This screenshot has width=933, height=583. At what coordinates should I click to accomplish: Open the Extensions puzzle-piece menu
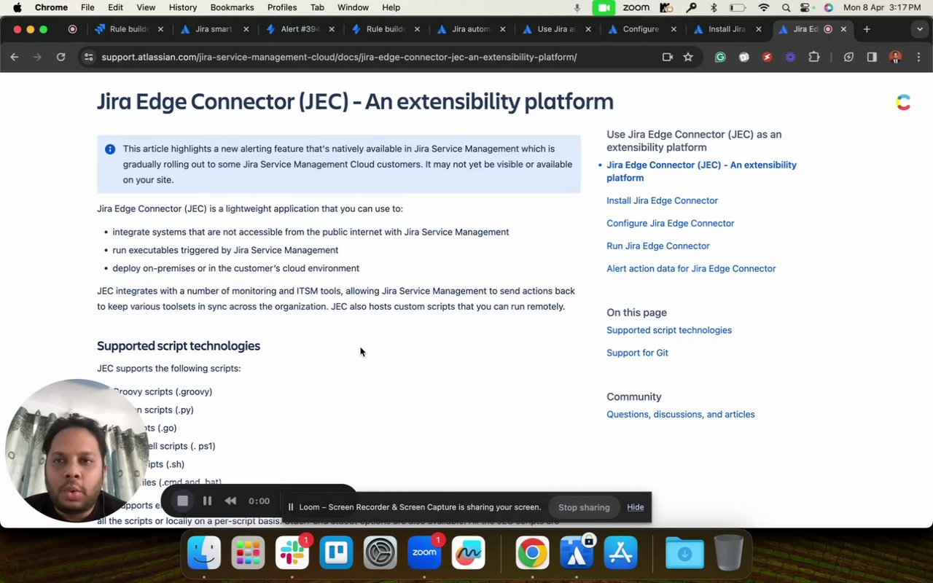click(x=814, y=57)
